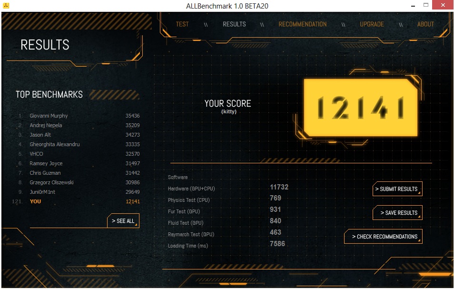Click the score 32570
The image size is (454, 289).
[x=133, y=154]
